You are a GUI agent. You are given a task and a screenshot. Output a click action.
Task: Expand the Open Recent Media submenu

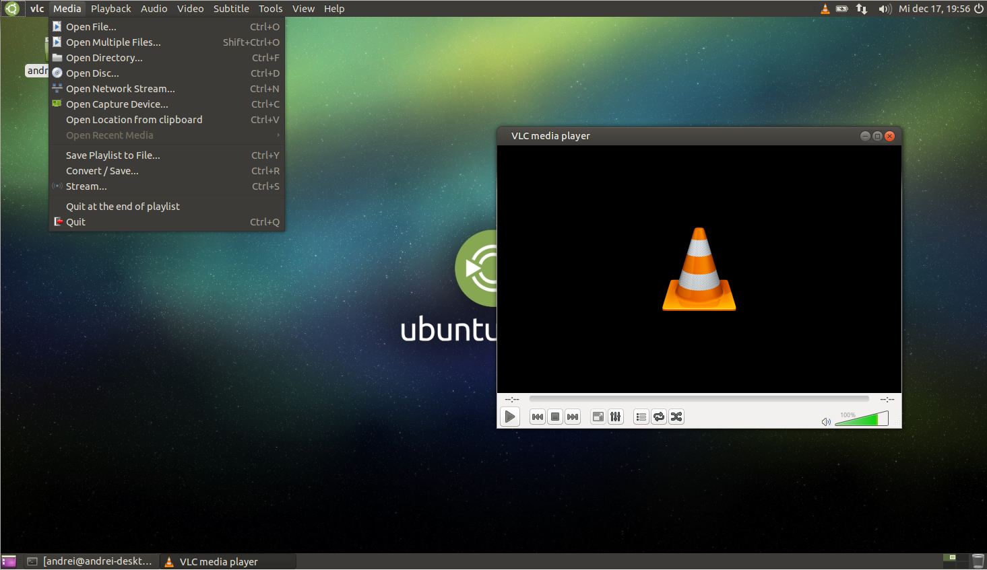(x=109, y=135)
